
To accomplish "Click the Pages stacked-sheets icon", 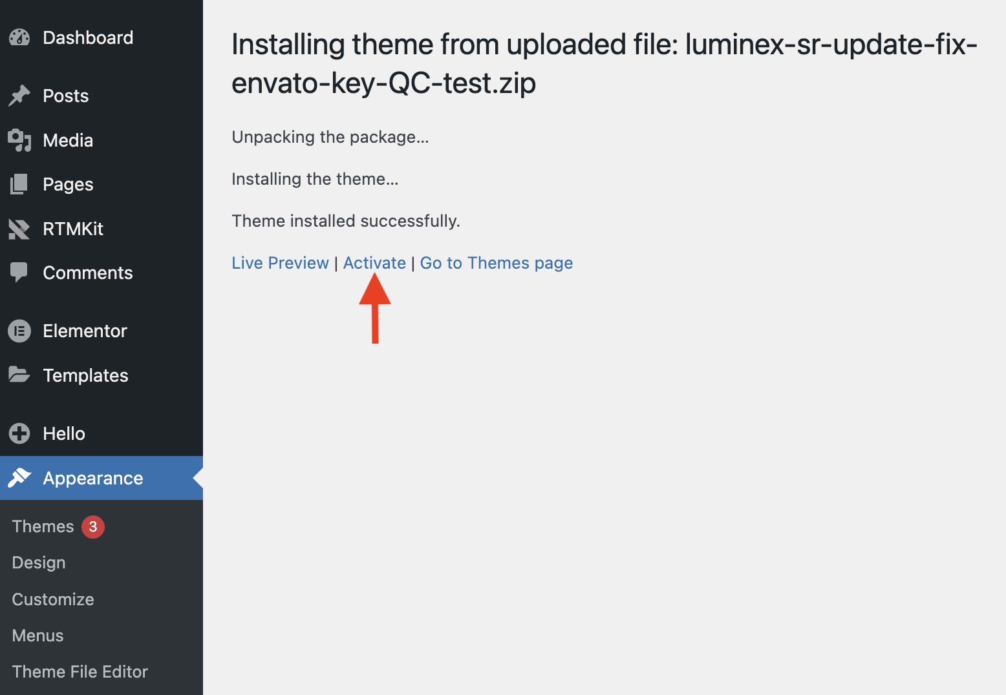I will pyautogui.click(x=19, y=184).
